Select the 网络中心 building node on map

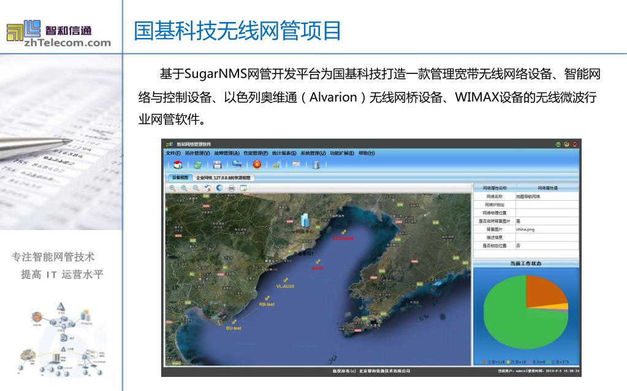click(305, 221)
